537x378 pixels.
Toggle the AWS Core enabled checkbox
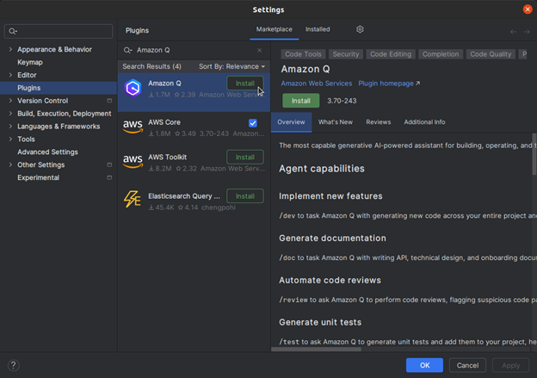pyautogui.click(x=253, y=123)
